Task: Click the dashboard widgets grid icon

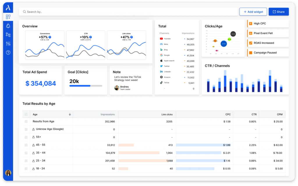Action: [8, 17]
